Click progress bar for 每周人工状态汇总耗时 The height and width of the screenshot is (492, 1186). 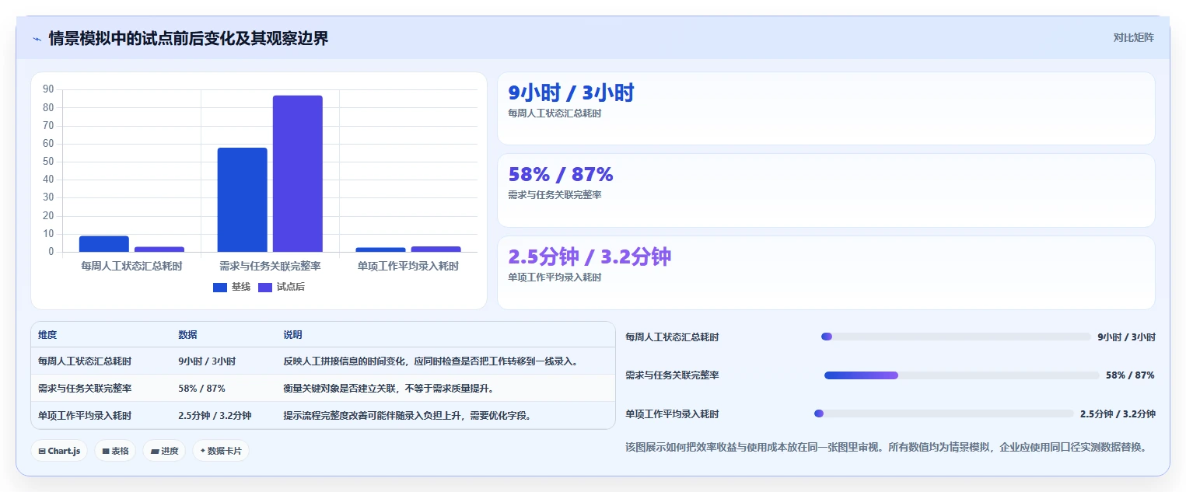tap(956, 337)
